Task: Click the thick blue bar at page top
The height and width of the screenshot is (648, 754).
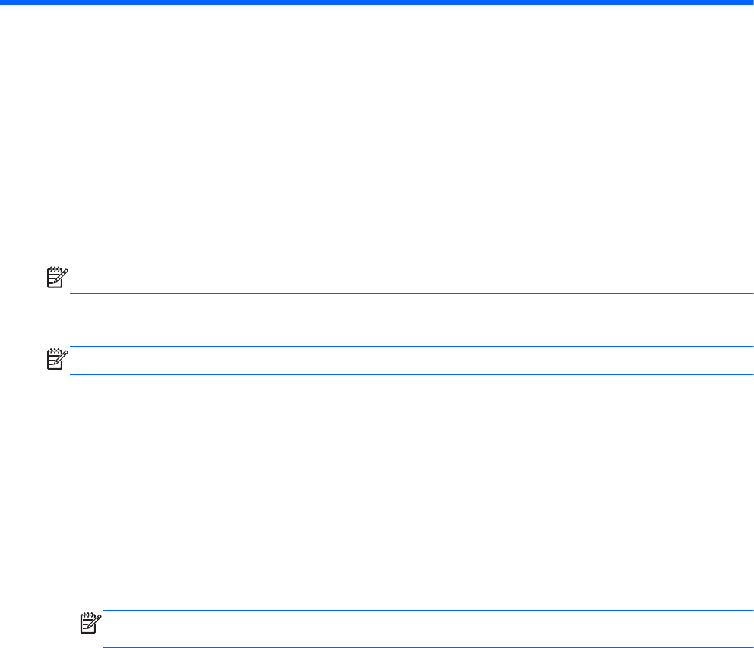Action: tap(377, 2)
